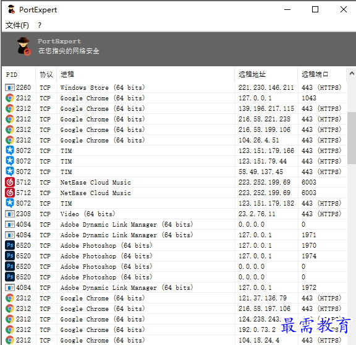The image size is (356, 345).
Task: Select remote port 1972 cell
Action: 309,287
